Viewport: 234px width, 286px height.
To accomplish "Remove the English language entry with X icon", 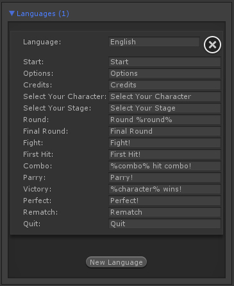I will point(212,45).
